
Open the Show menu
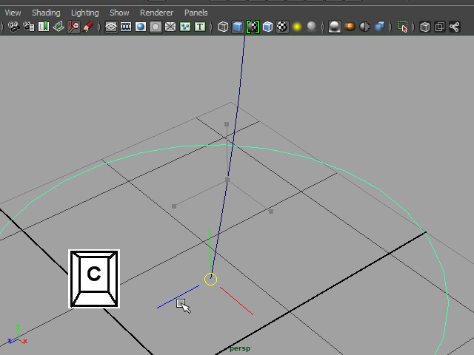point(119,13)
